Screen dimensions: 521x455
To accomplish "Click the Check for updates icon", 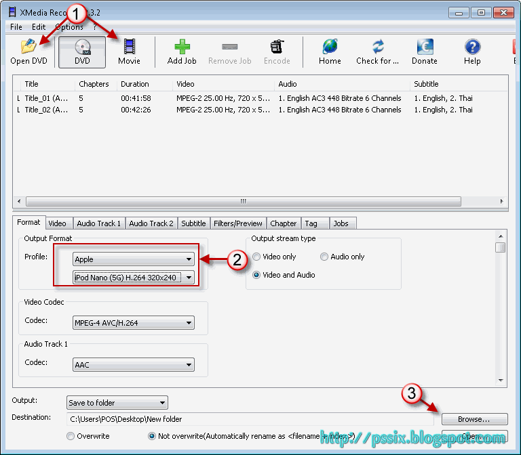I will [x=378, y=47].
